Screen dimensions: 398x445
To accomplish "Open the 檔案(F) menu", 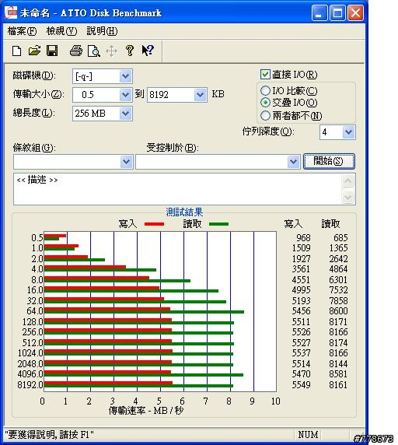I will pos(22,31).
